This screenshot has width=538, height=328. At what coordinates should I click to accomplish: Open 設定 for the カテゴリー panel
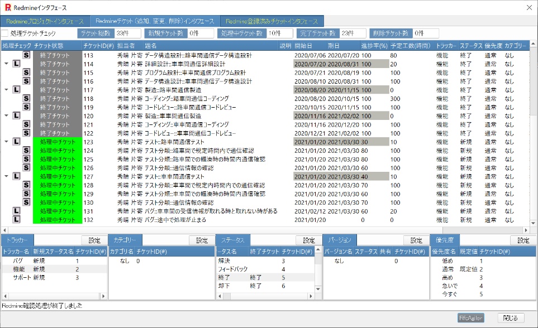click(202, 240)
